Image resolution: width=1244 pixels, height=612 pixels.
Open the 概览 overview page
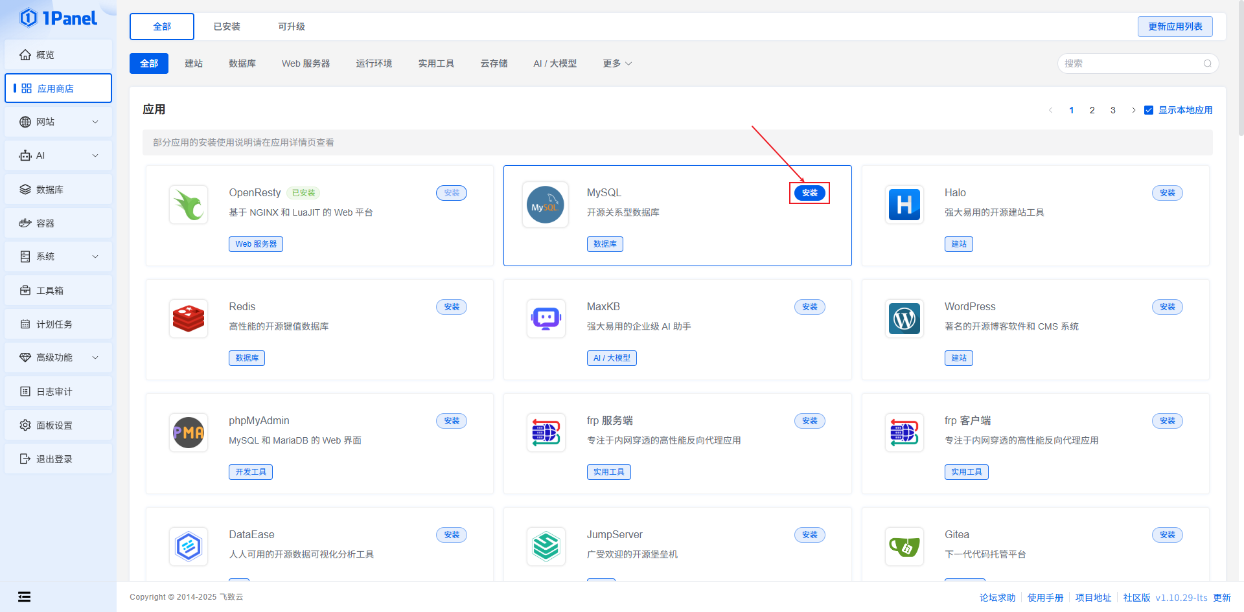pyautogui.click(x=58, y=55)
